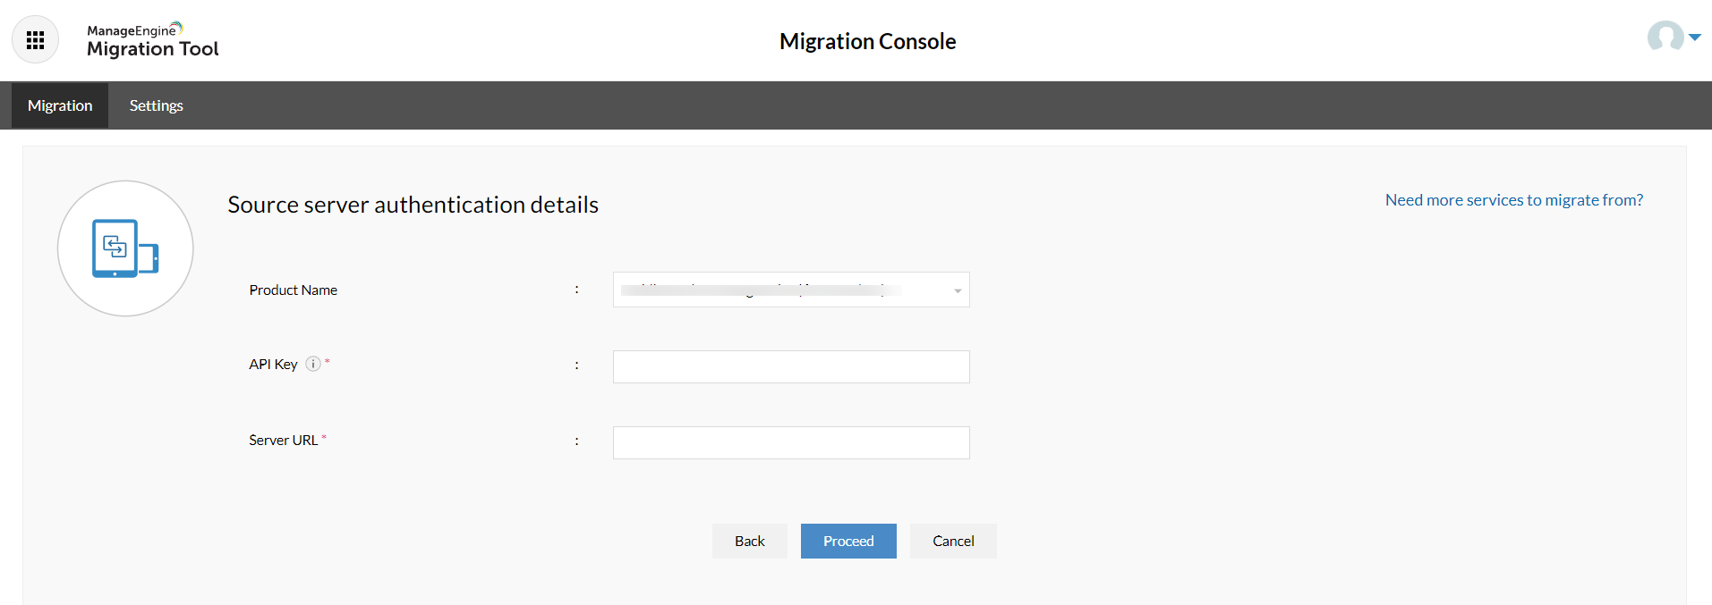1712x605 pixels.
Task: Open the Product Name combo box
Action: 779,290
